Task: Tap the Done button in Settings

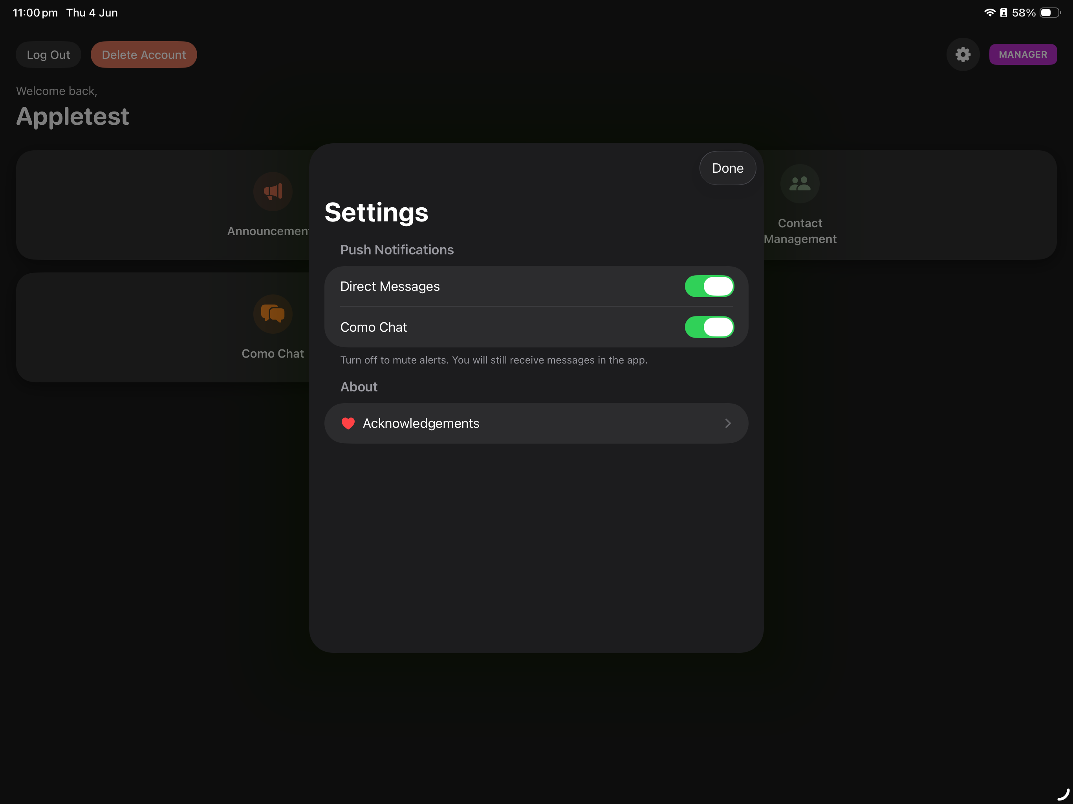Action: 727,168
